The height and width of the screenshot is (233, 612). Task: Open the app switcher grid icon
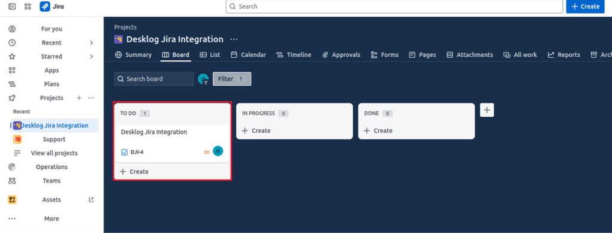coord(27,7)
